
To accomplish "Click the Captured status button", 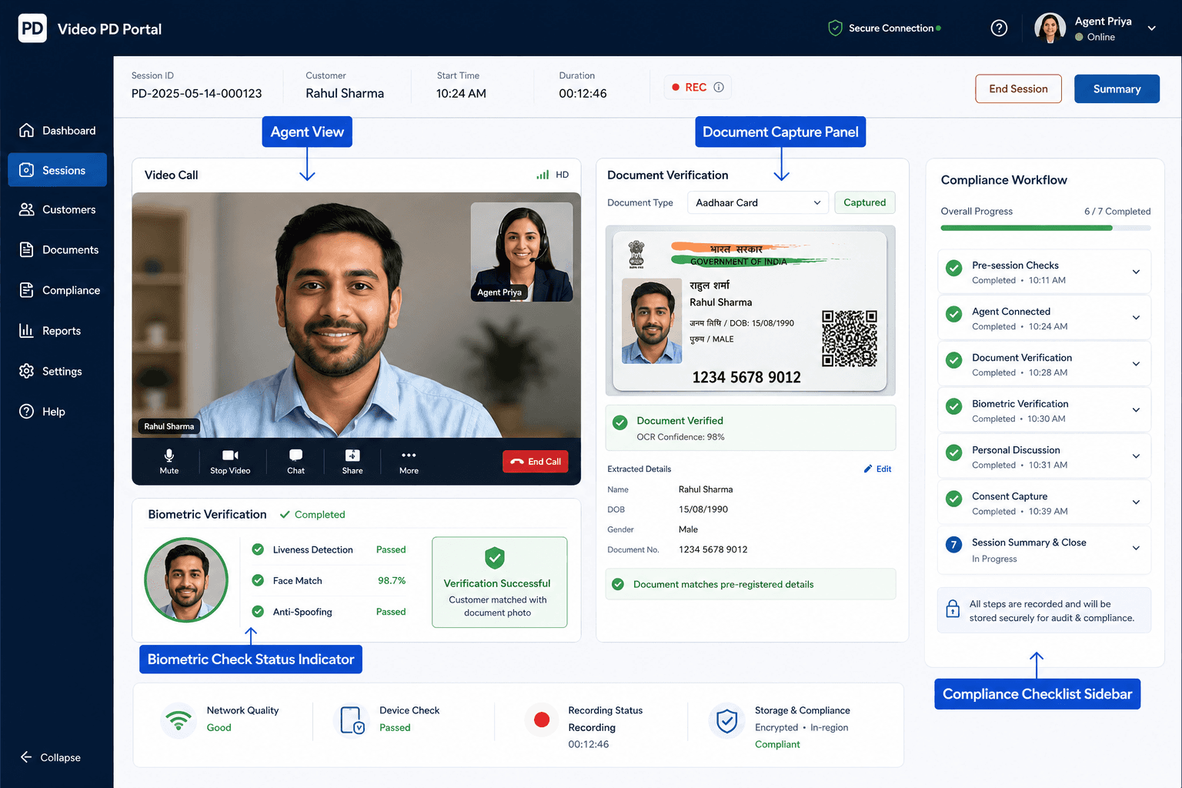I will pyautogui.click(x=864, y=202).
